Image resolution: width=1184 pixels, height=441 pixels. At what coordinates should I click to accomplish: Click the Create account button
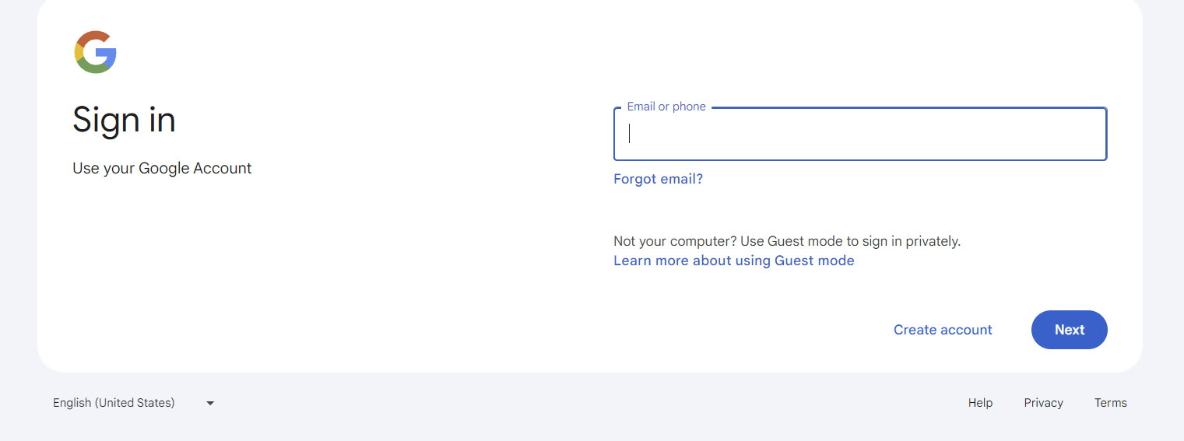[x=942, y=330]
